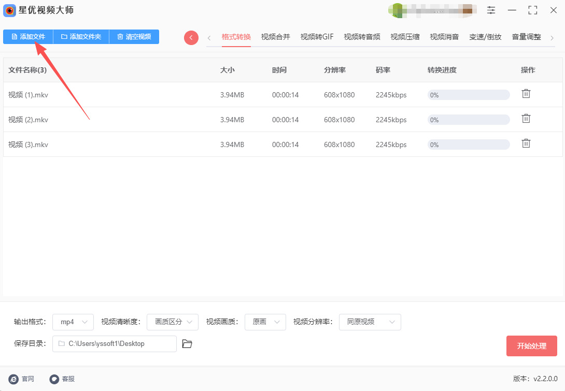Screen dimensions: 565x391
Task: Expand the 视频分辨率 resolution dropdown
Action: pos(370,322)
